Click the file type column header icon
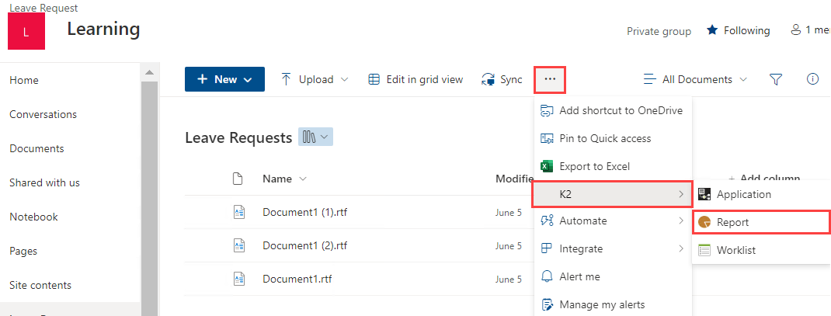Viewport: 831px width, 316px height. (x=239, y=179)
